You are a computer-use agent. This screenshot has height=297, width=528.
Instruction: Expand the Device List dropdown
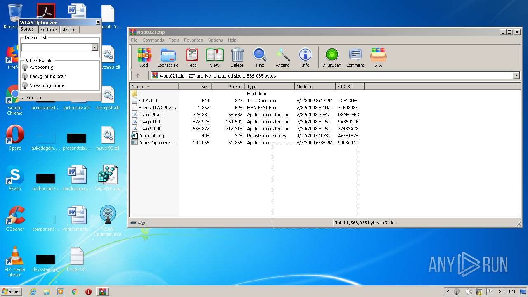95,47
